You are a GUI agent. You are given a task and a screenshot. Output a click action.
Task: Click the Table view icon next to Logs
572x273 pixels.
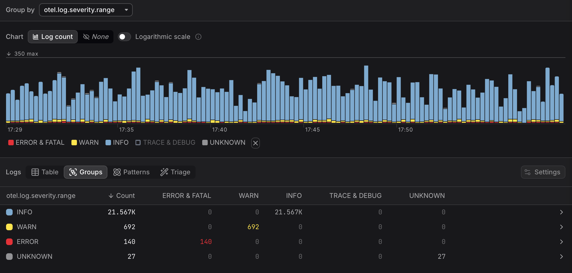35,172
